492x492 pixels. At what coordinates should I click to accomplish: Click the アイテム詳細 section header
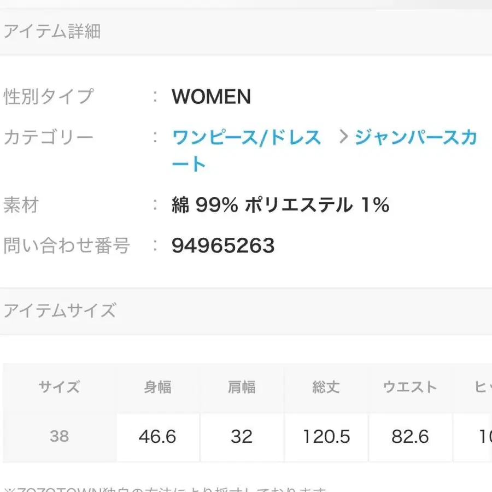[x=52, y=31]
